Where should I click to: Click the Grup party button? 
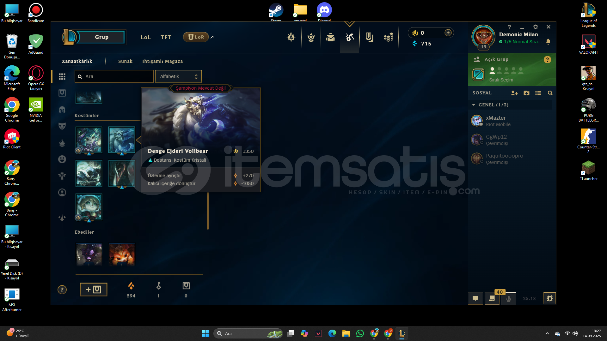click(x=101, y=37)
